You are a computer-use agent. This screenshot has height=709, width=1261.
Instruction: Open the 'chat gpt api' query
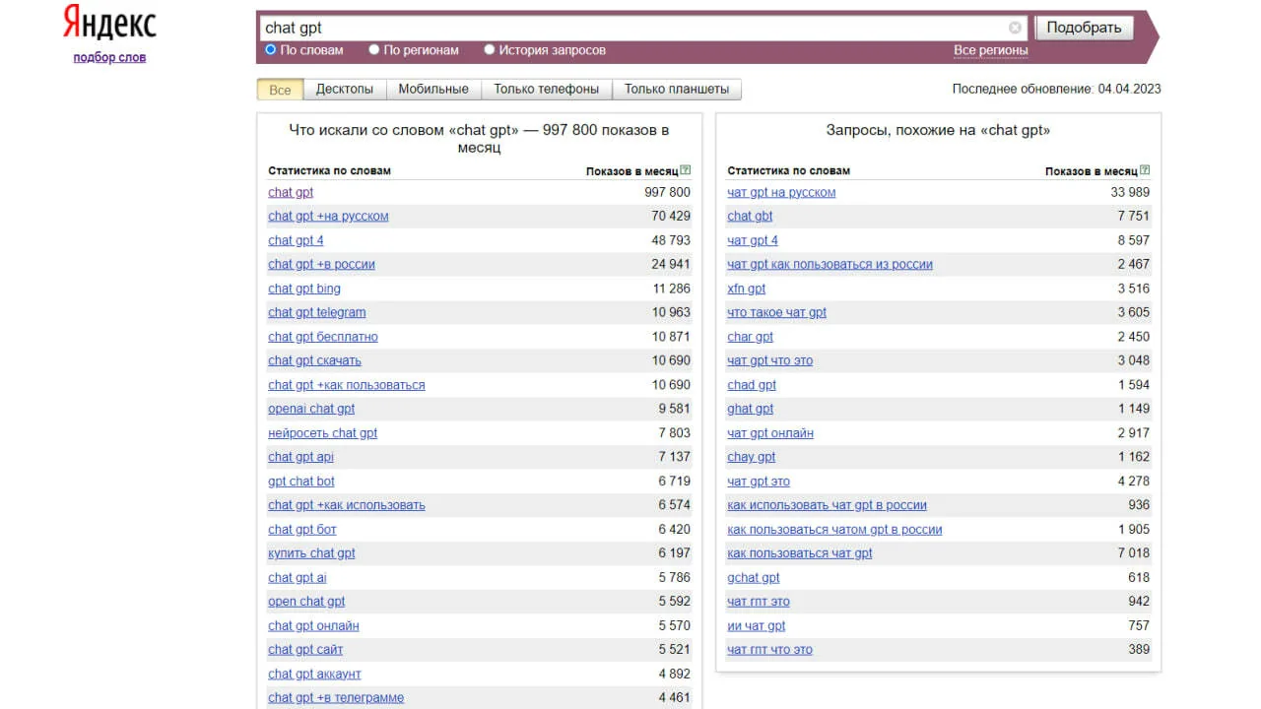click(300, 457)
